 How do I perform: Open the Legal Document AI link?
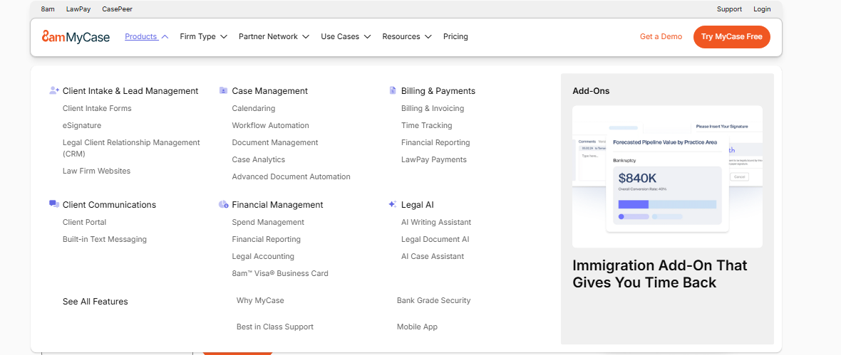pos(435,239)
